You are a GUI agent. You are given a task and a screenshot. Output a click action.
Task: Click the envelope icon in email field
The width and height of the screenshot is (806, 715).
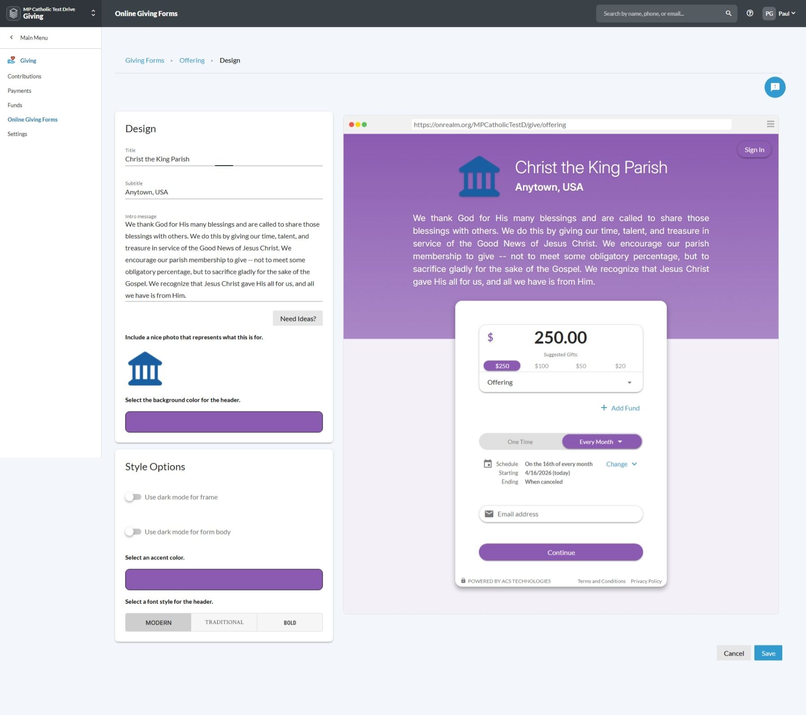point(489,514)
